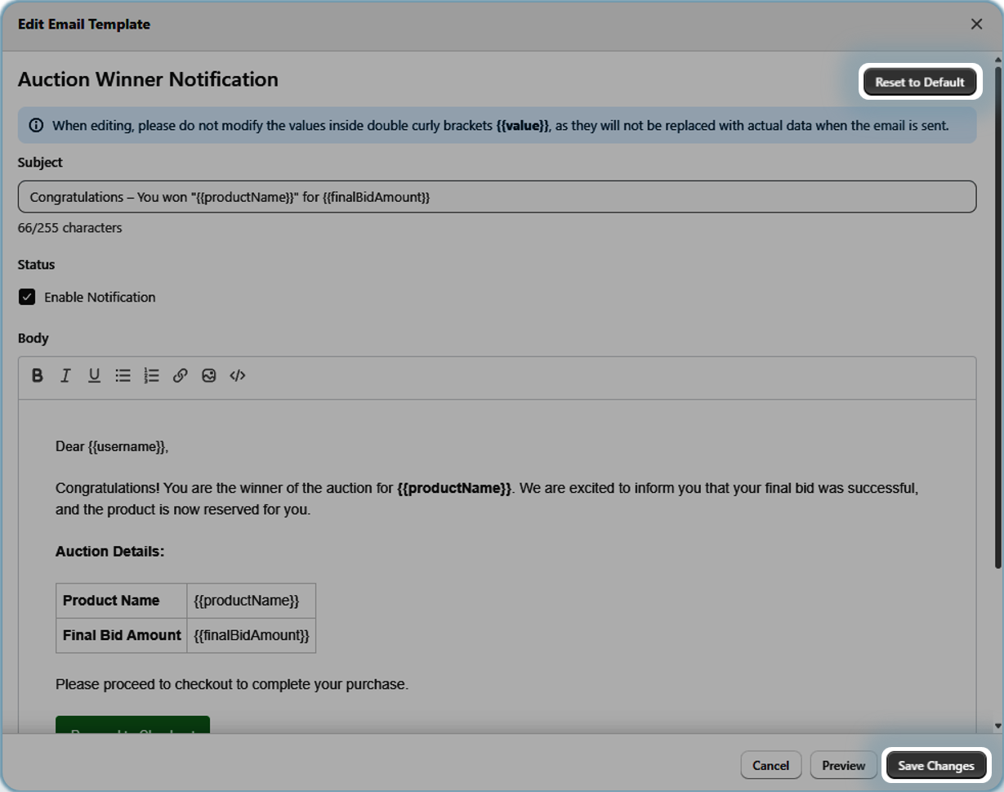Click the scrollbar up arrow
1004x792 pixels.
(997, 60)
